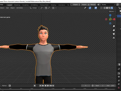The image size is (121, 91).
Task: Toggle the preview range clock icon
Action: (93, 86)
